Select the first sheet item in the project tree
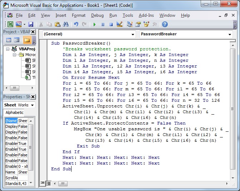 31,60
